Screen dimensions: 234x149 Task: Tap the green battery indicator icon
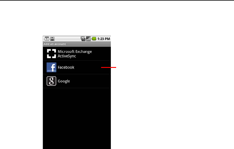tap(94, 39)
